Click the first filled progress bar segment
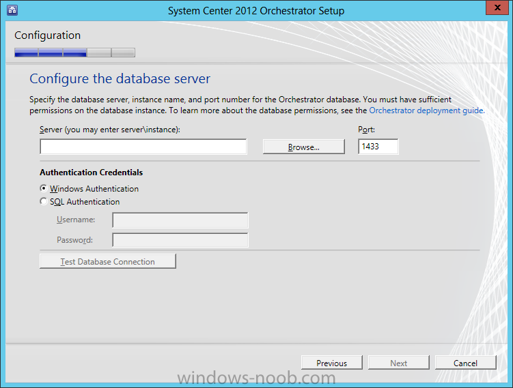Screen dimensions: 513x388 26,53
